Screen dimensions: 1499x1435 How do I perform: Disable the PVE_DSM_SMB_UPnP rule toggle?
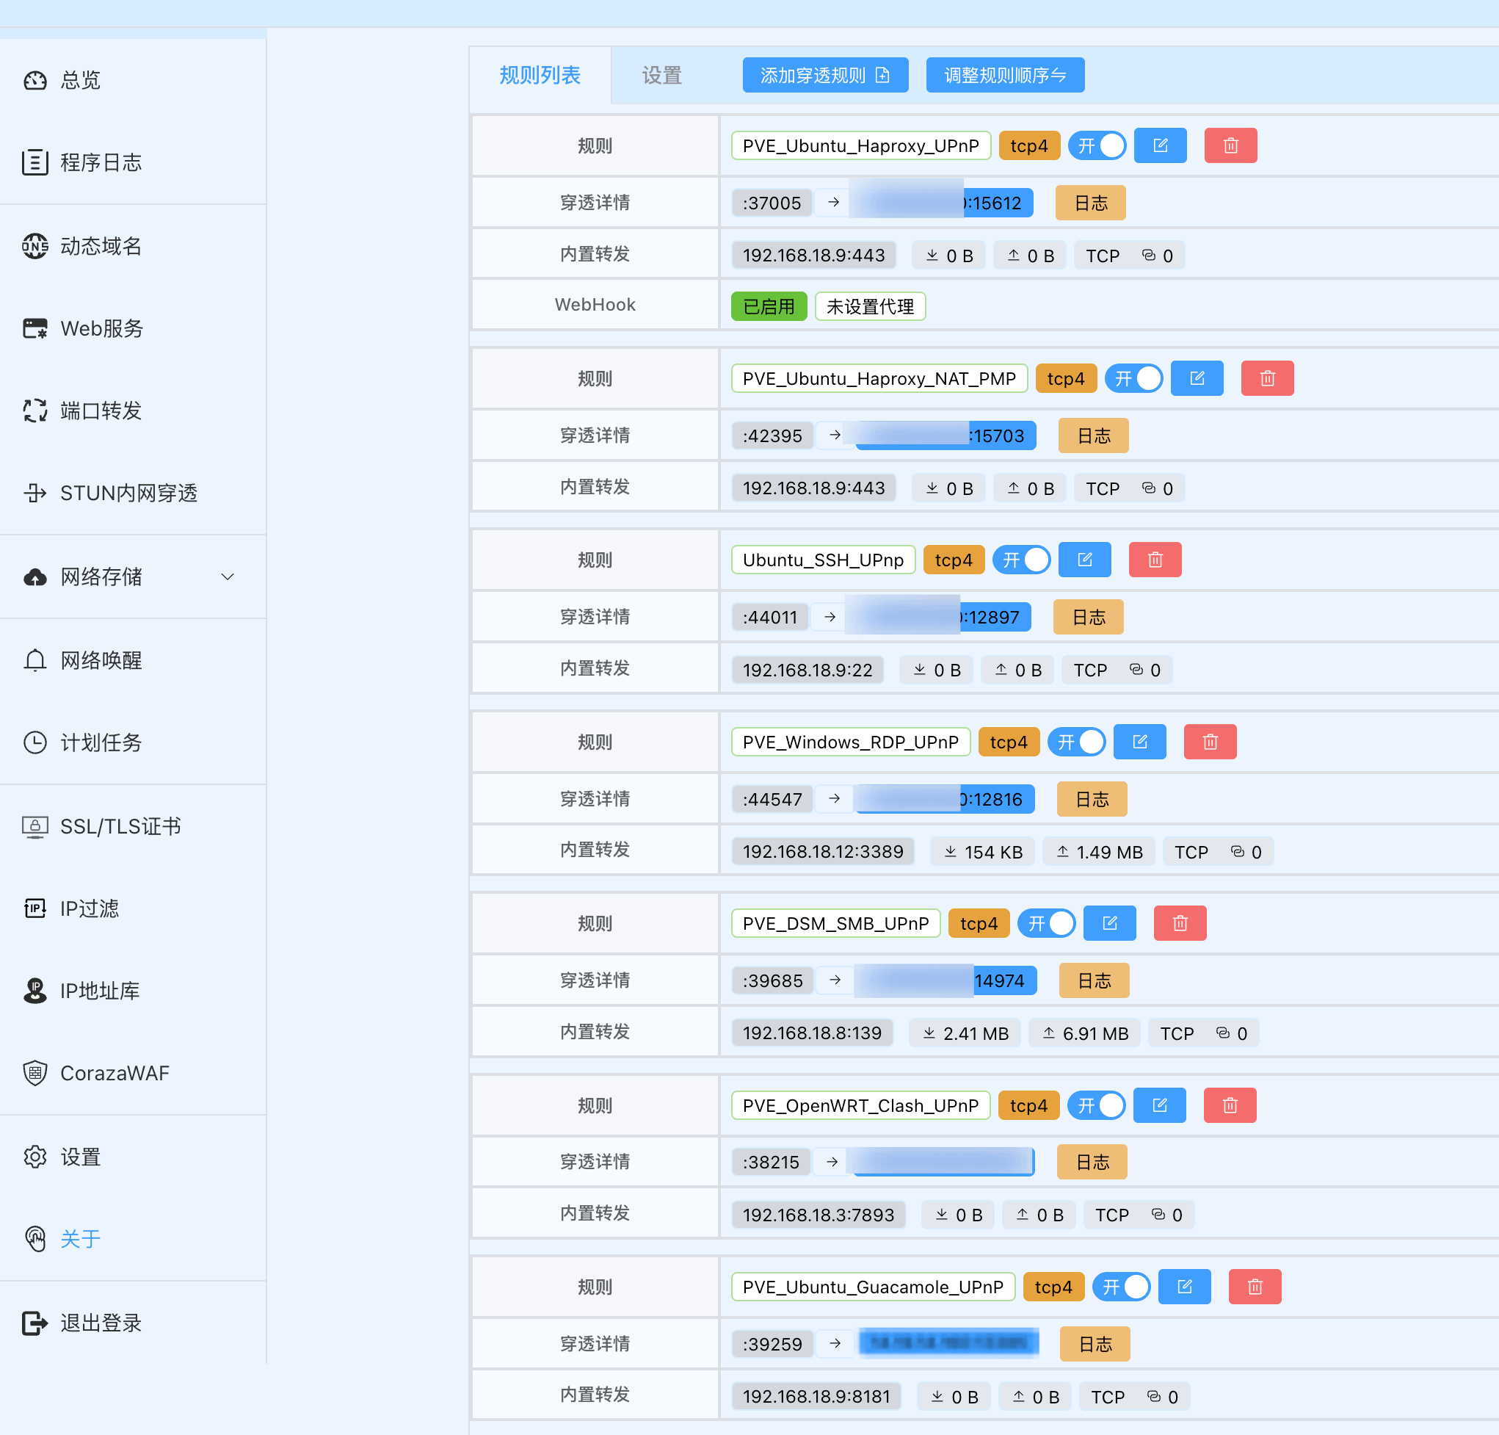click(1047, 922)
